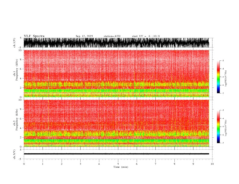239x184 pixels.
Task: Click the ch.3 flat voltage waveform trace
Action: click(x=116, y=154)
